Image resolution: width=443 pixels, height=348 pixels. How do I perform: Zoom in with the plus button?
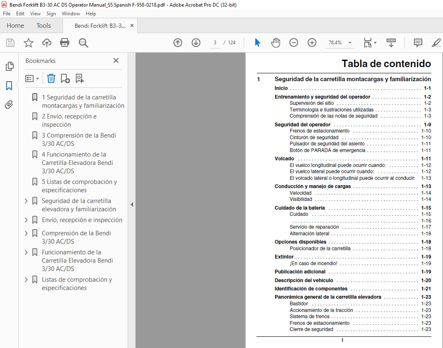(312, 43)
